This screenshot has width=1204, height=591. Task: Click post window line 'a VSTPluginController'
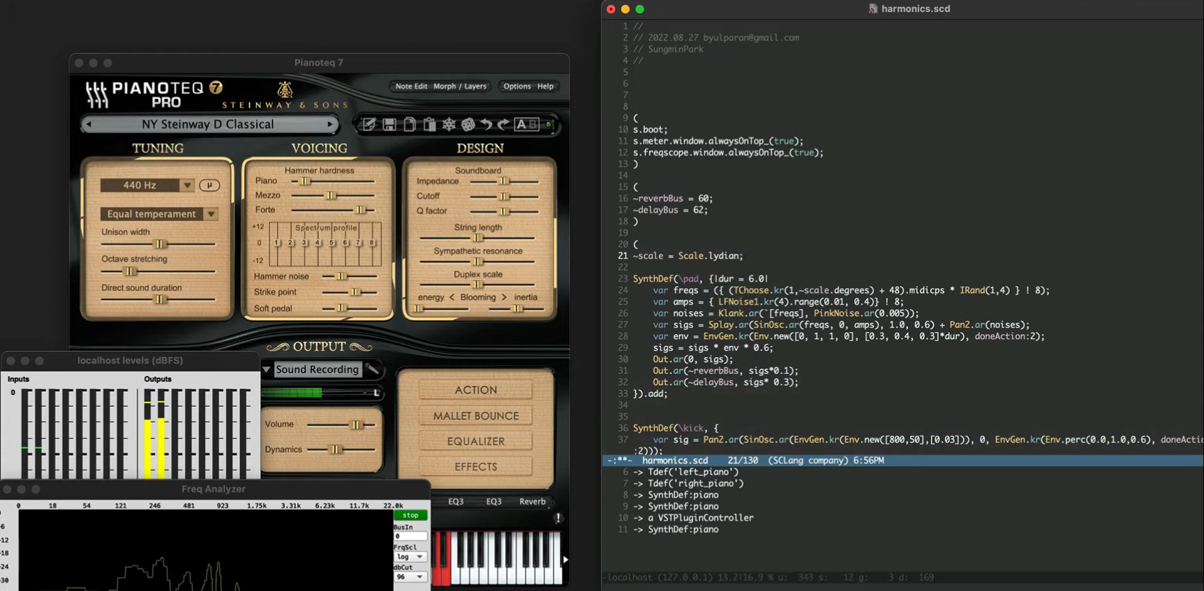click(700, 518)
